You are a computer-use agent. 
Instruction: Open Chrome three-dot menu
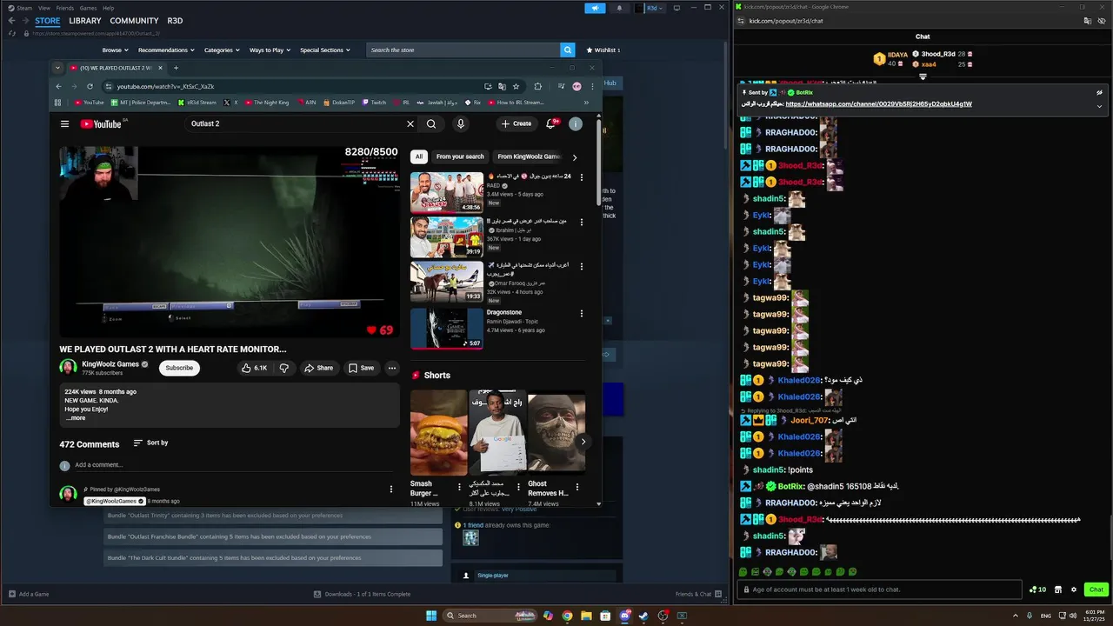(x=592, y=86)
